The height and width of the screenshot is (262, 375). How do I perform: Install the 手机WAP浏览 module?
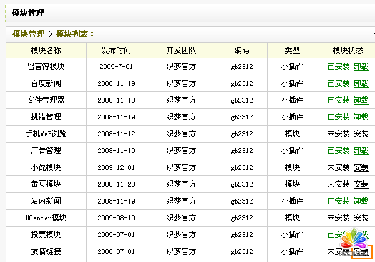tap(361, 134)
